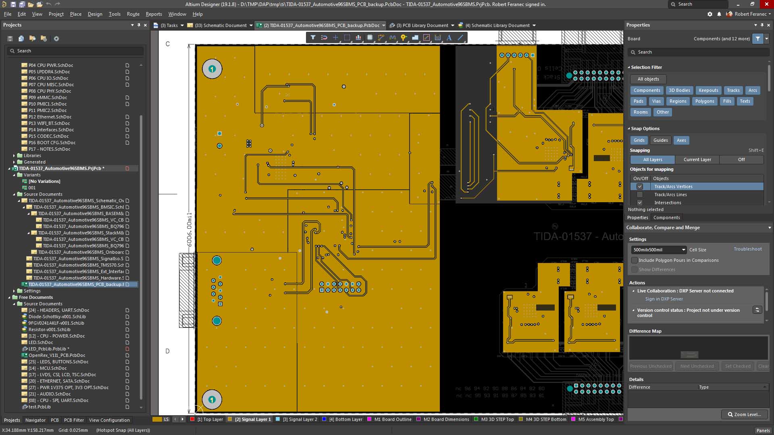Select the place line tool icon
The height and width of the screenshot is (435, 774).
click(460, 37)
